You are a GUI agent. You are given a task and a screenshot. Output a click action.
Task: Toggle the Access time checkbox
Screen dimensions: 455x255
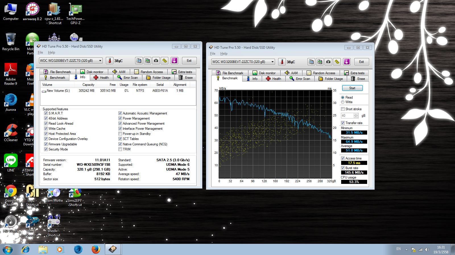(x=343, y=158)
